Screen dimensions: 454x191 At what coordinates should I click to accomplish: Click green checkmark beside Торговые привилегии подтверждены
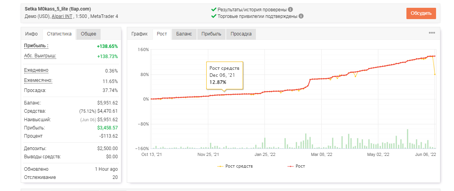pyautogui.click(x=214, y=16)
